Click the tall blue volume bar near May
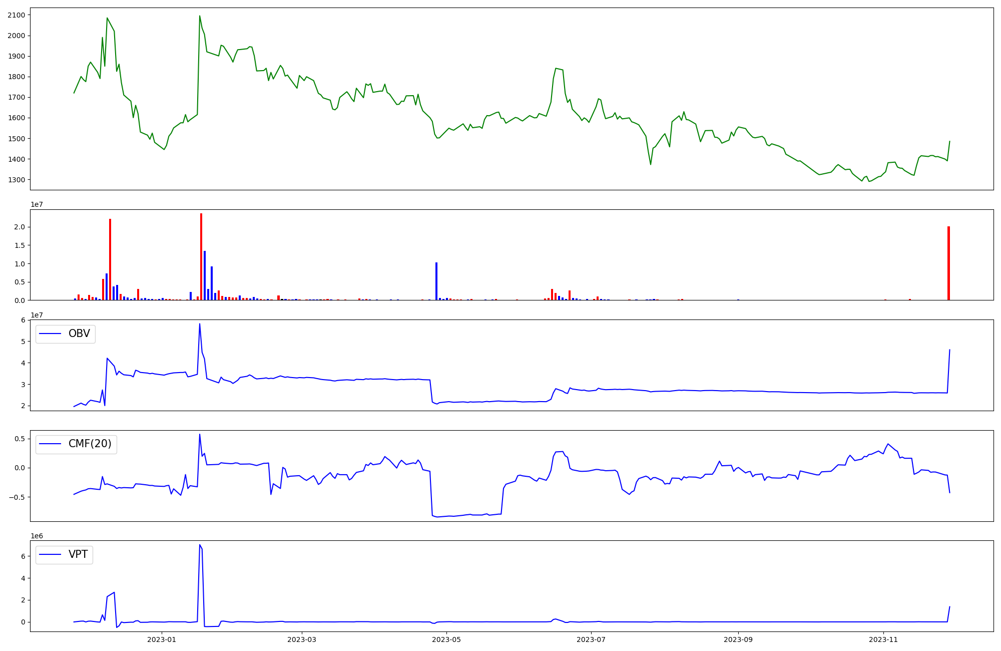Screen dimensions: 1001x651 (x=436, y=281)
